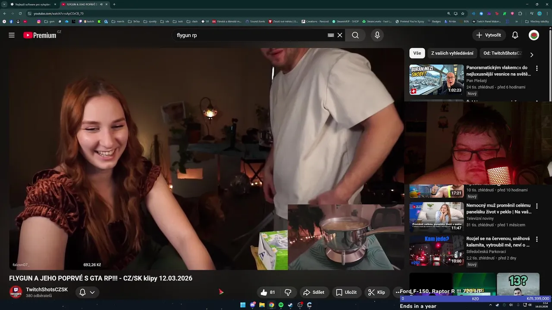This screenshot has width=552, height=310.
Task: Reload the page with the refresh icon
Action: (20, 13)
